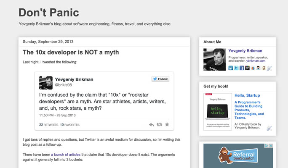
Task: Open Yevgeniy Brikman name link in About Me
Action: point(245,51)
